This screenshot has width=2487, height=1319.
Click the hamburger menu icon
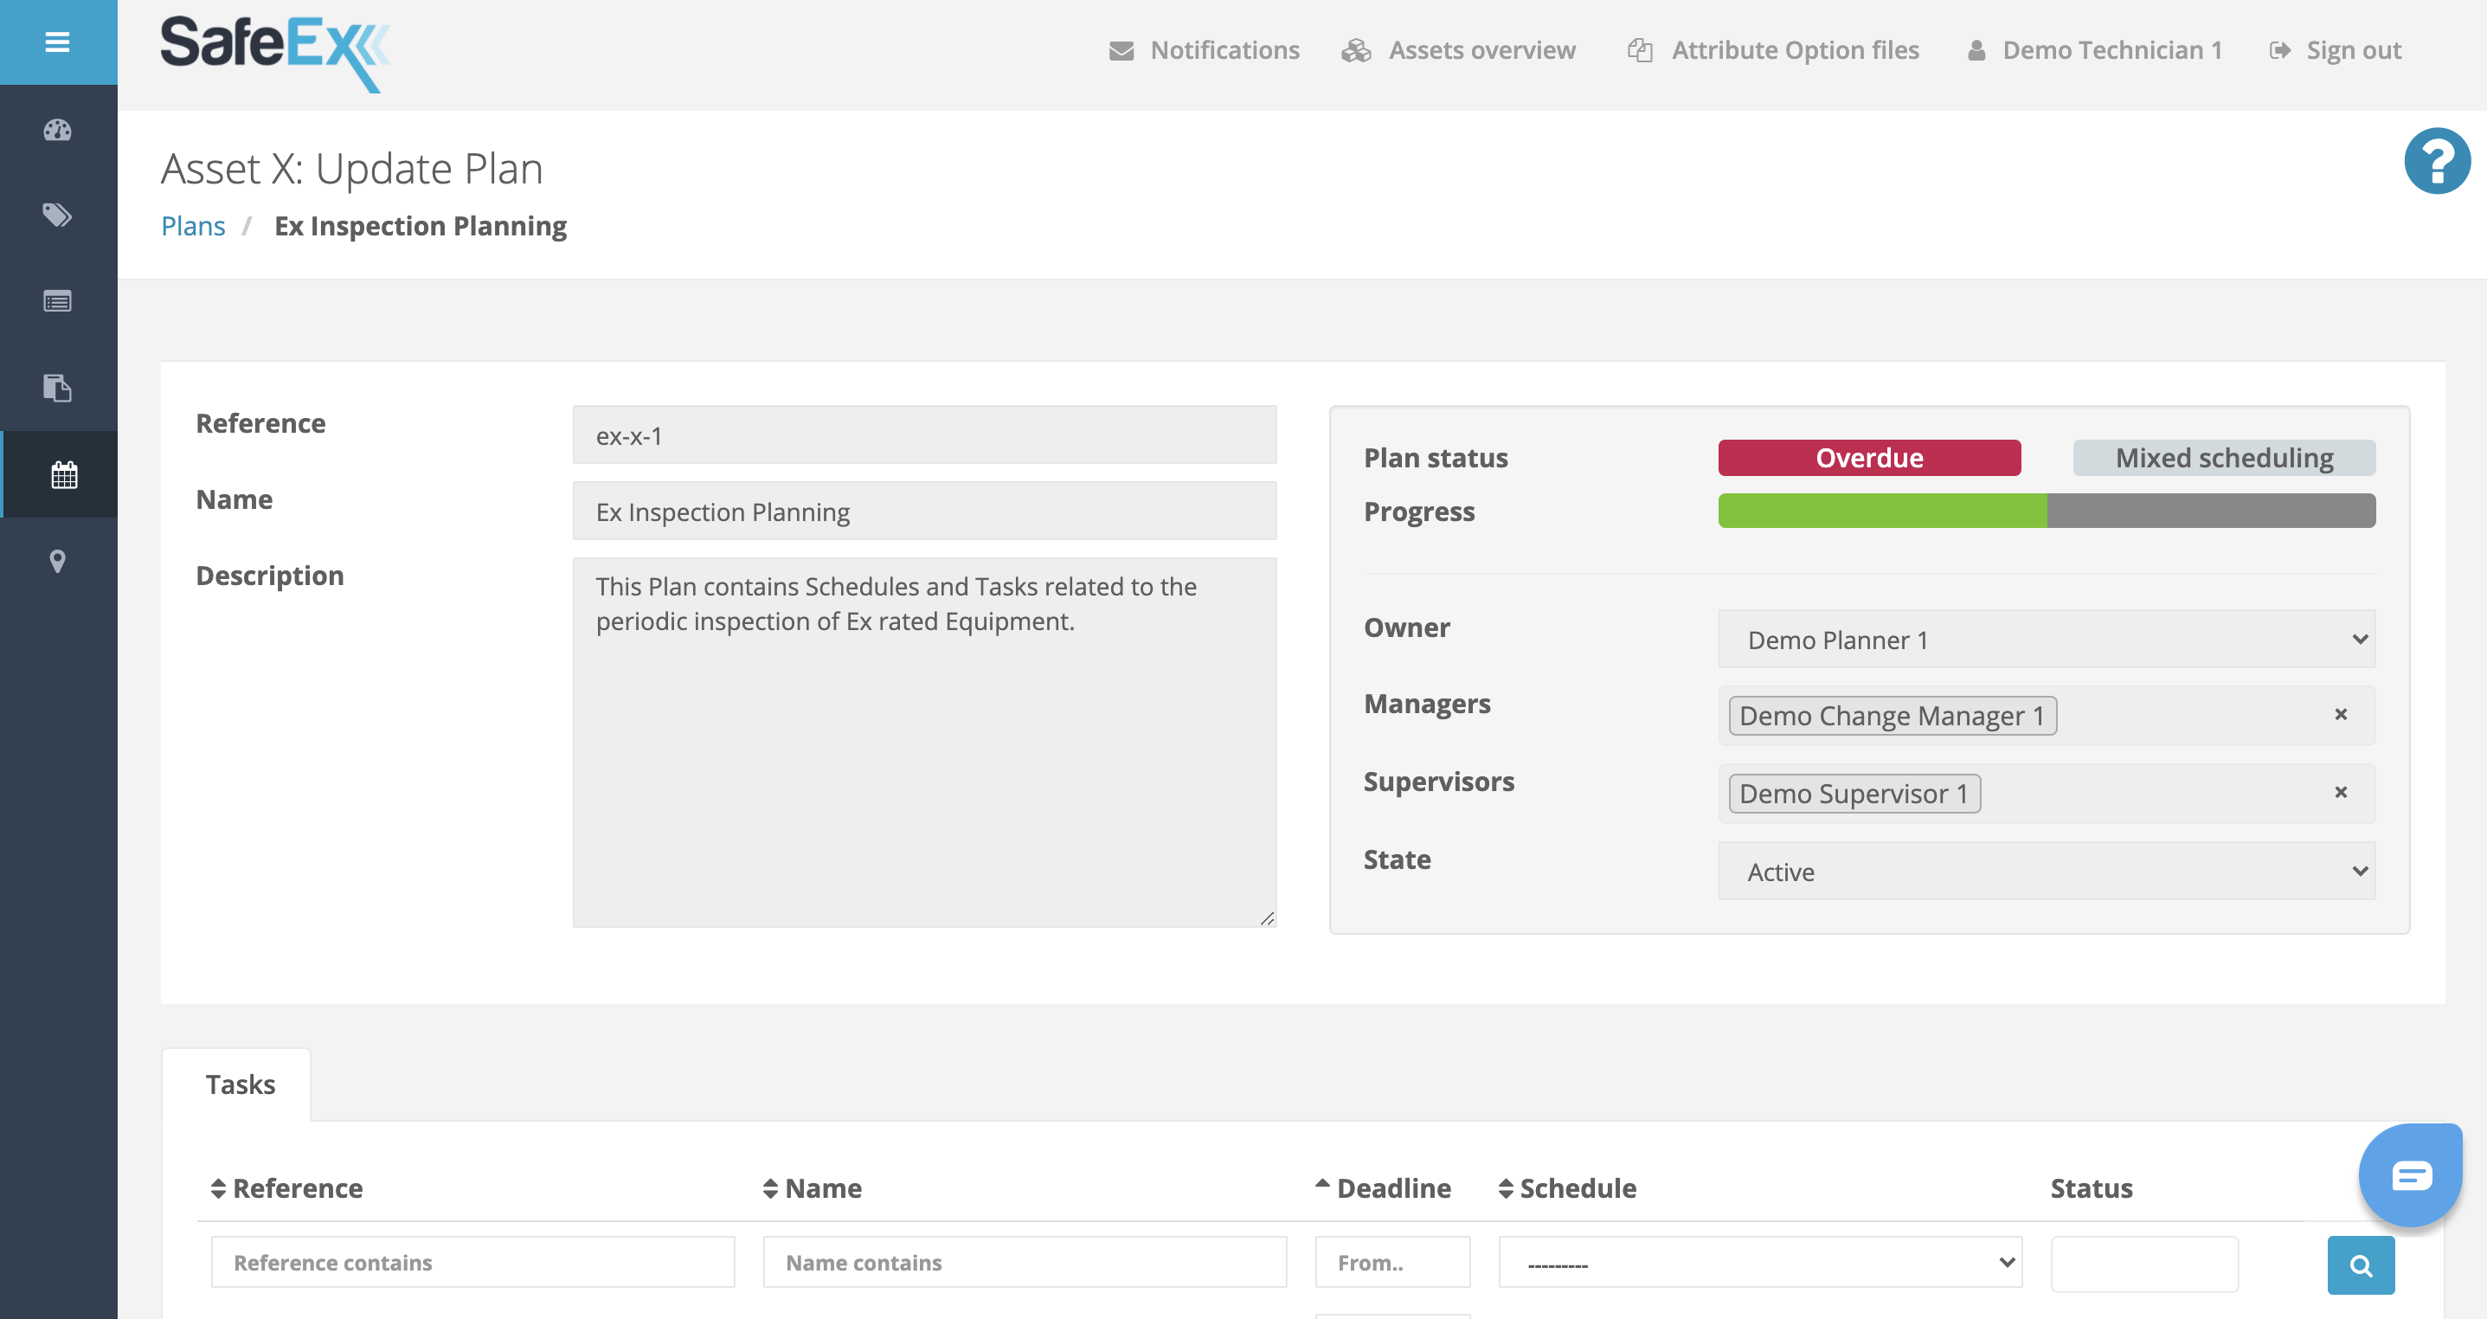point(58,42)
